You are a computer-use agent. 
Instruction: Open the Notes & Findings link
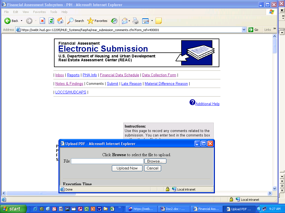click(69, 84)
